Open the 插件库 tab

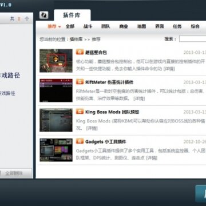[x=72, y=15]
